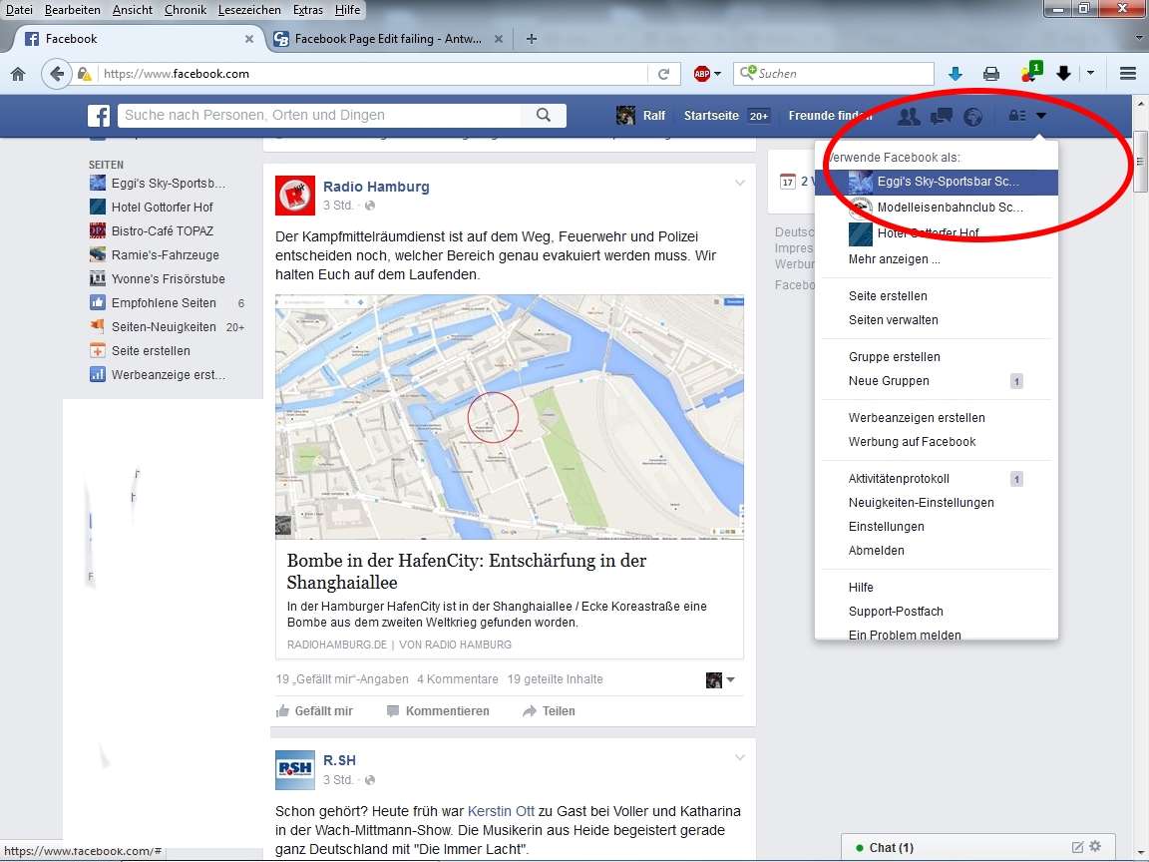Choose Modelleisenbahnclub in Verwende Facebook als list
The image size is (1149, 862).
click(x=937, y=208)
